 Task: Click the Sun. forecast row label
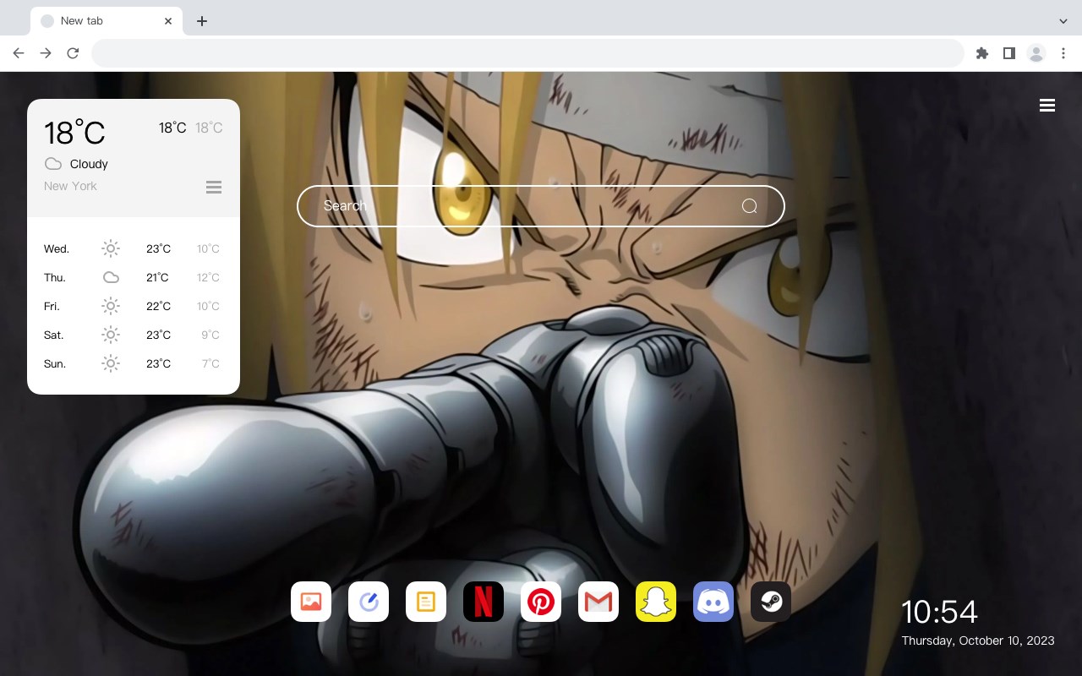[x=55, y=364]
